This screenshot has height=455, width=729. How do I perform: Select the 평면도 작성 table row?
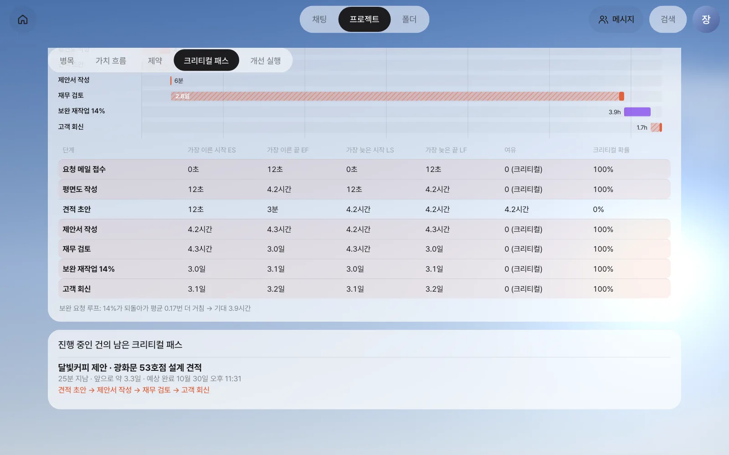point(364,189)
